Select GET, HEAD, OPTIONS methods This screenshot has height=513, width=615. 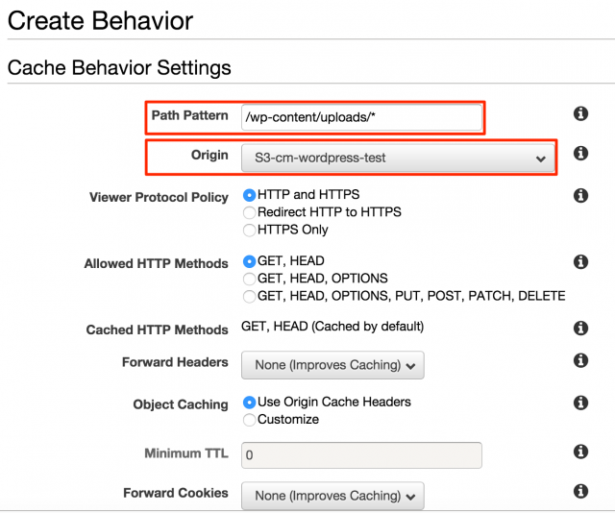click(x=249, y=279)
